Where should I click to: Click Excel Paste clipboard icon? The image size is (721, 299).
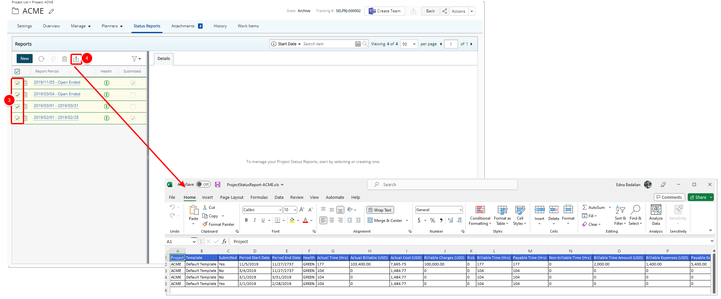(194, 210)
